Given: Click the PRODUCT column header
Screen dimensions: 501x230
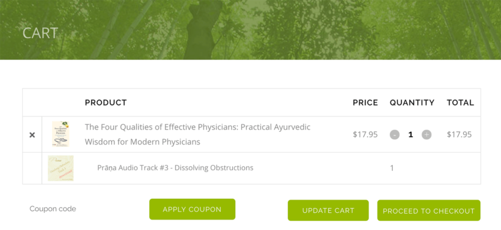Looking at the screenshot, I should pyautogui.click(x=106, y=102).
